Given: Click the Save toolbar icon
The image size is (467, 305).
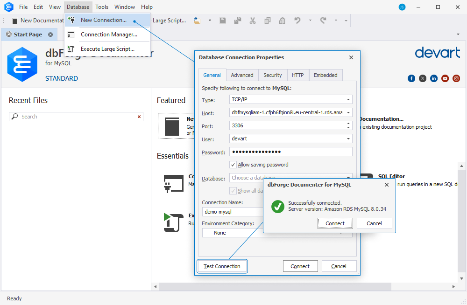Looking at the screenshot, I should (223, 21).
